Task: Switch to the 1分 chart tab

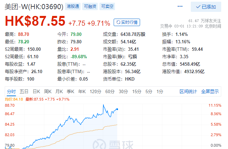Action: pos(160,91)
